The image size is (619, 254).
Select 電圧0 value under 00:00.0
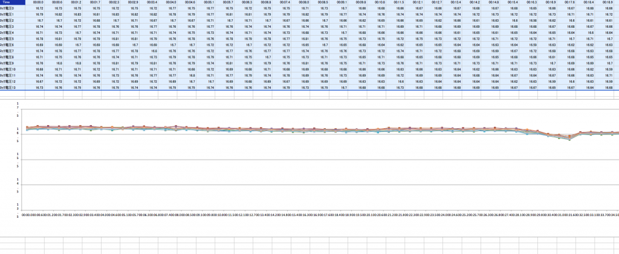point(39,9)
